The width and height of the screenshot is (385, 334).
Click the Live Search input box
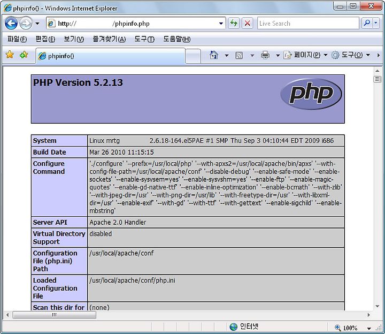(x=308, y=24)
